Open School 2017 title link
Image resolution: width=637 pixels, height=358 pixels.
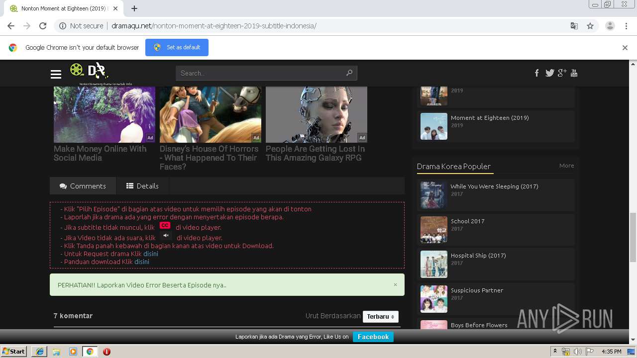click(467, 221)
